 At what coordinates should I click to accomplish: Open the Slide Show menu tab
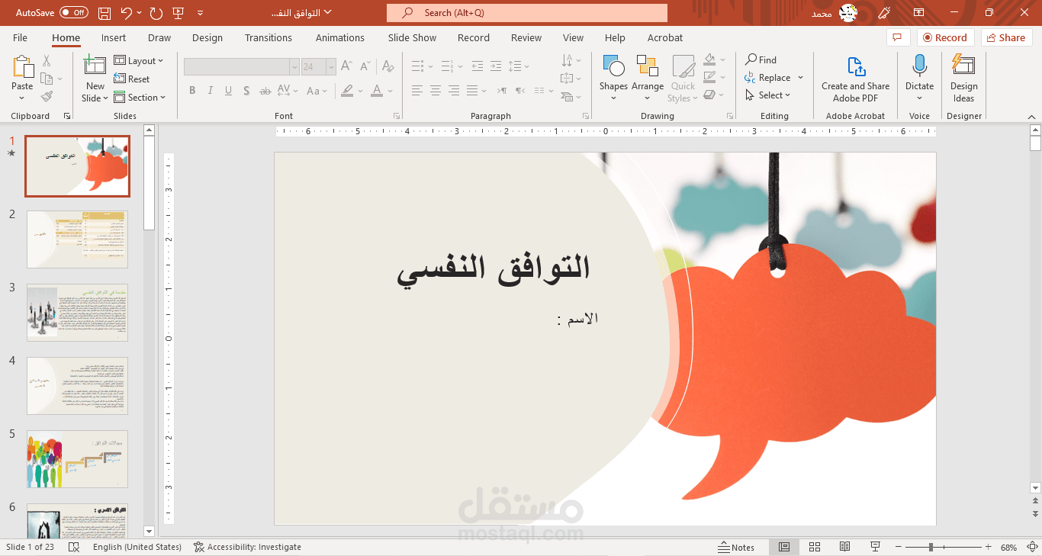411,37
